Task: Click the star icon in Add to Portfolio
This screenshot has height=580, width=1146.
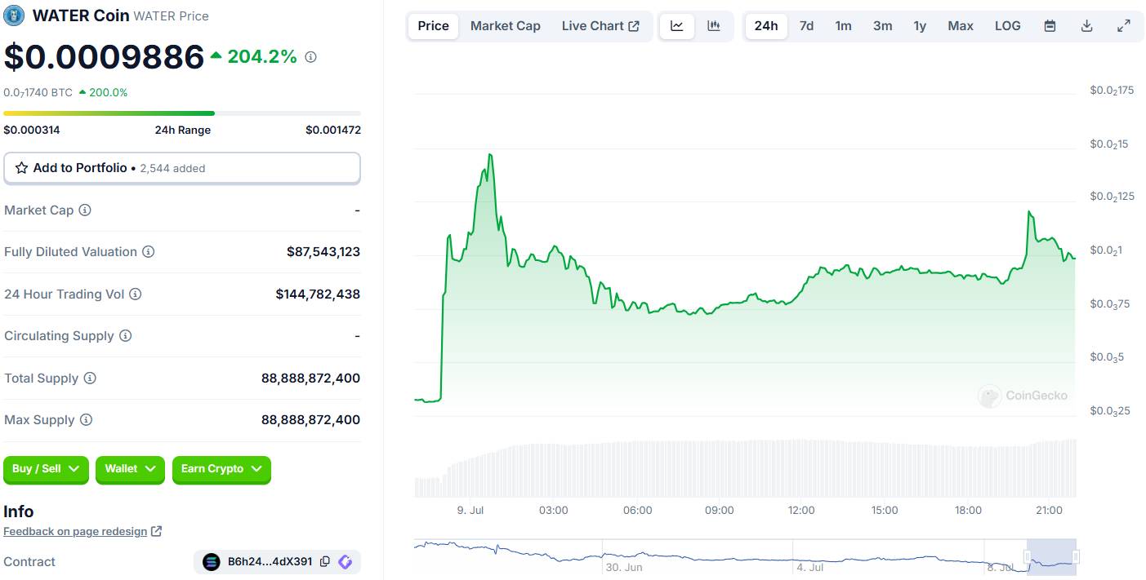Action: [x=22, y=168]
